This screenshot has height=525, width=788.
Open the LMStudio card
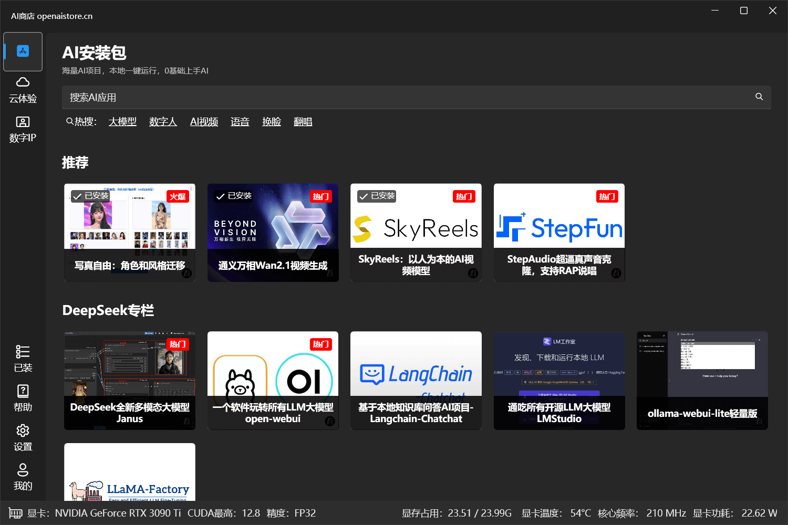click(559, 381)
